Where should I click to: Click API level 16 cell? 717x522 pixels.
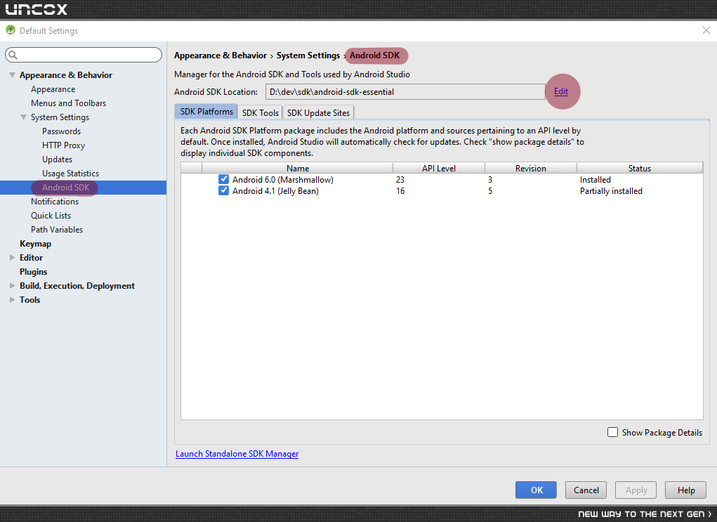[400, 191]
